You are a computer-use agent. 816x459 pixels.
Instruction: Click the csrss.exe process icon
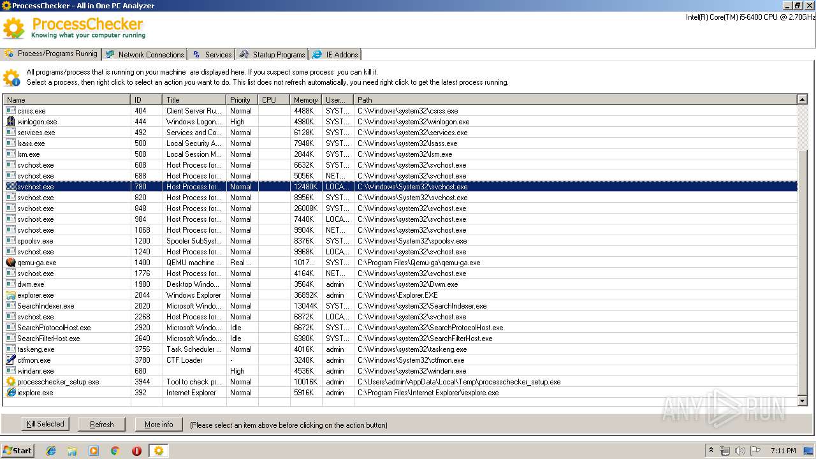click(11, 110)
